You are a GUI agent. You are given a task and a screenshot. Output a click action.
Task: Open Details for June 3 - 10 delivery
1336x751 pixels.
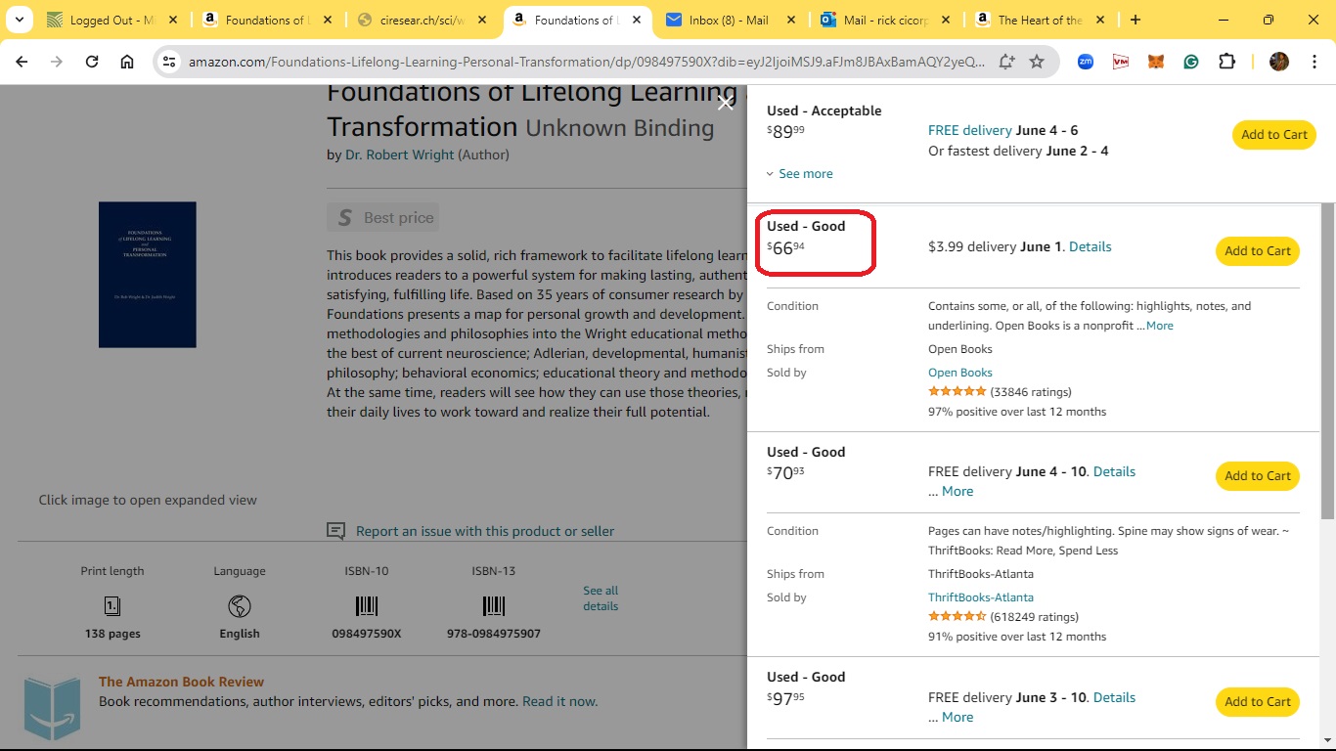[1114, 697]
